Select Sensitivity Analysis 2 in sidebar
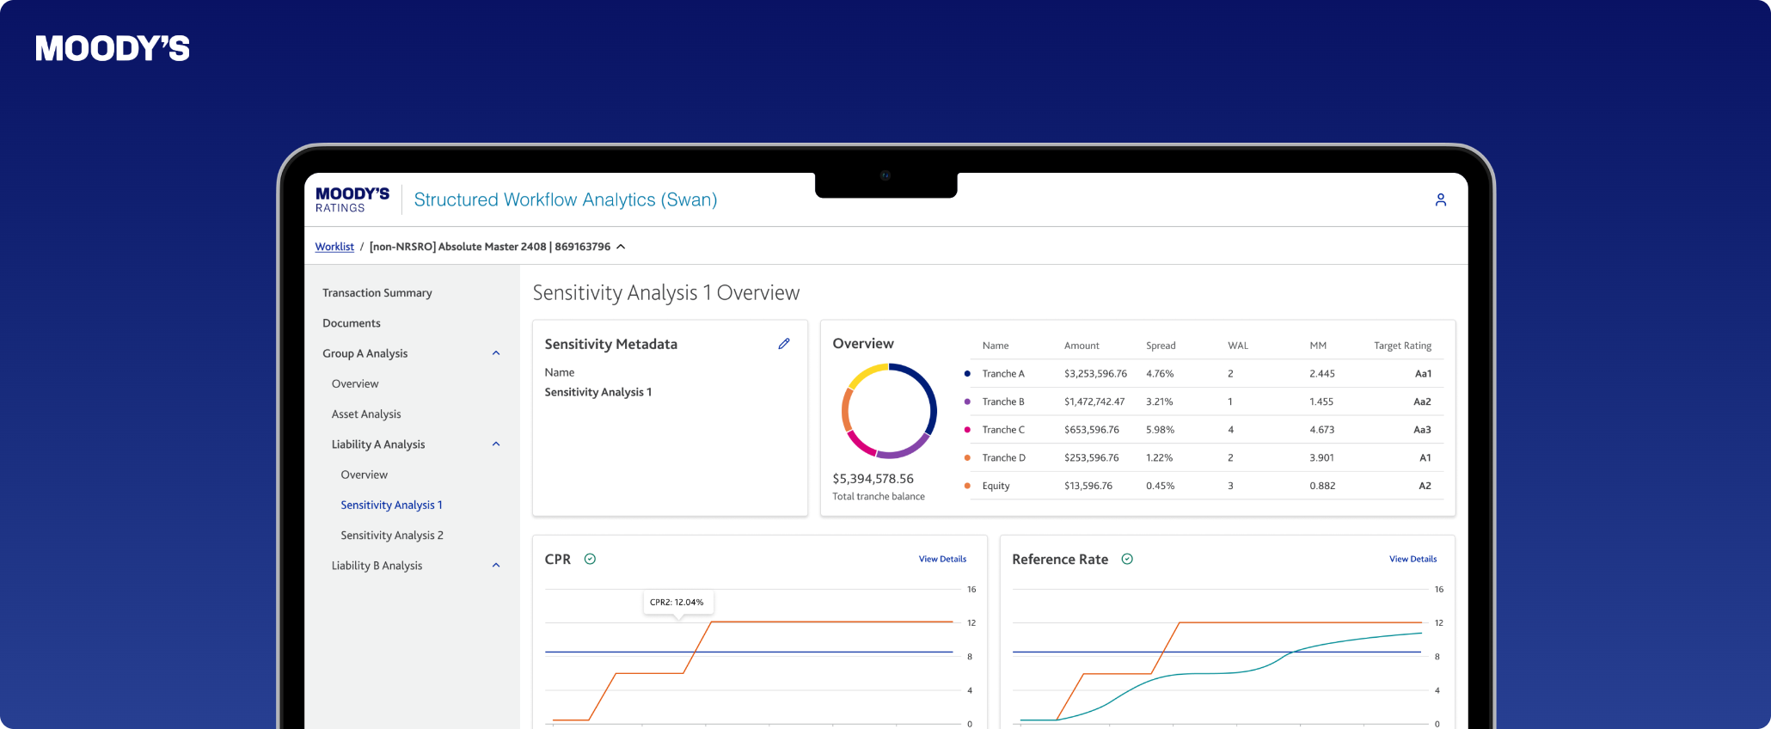This screenshot has width=1771, height=729. pyautogui.click(x=392, y=536)
